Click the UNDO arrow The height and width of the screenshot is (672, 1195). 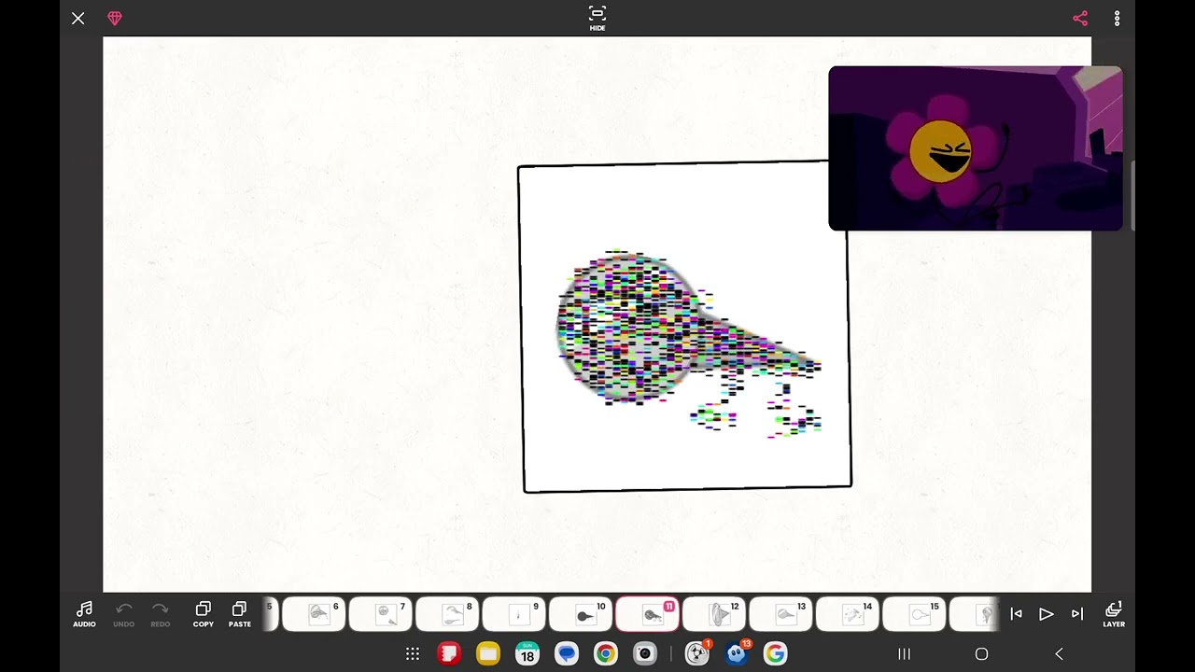(x=123, y=614)
